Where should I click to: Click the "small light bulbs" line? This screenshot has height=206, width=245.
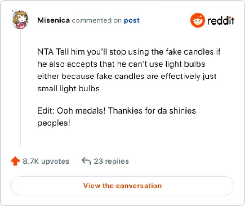(69, 89)
